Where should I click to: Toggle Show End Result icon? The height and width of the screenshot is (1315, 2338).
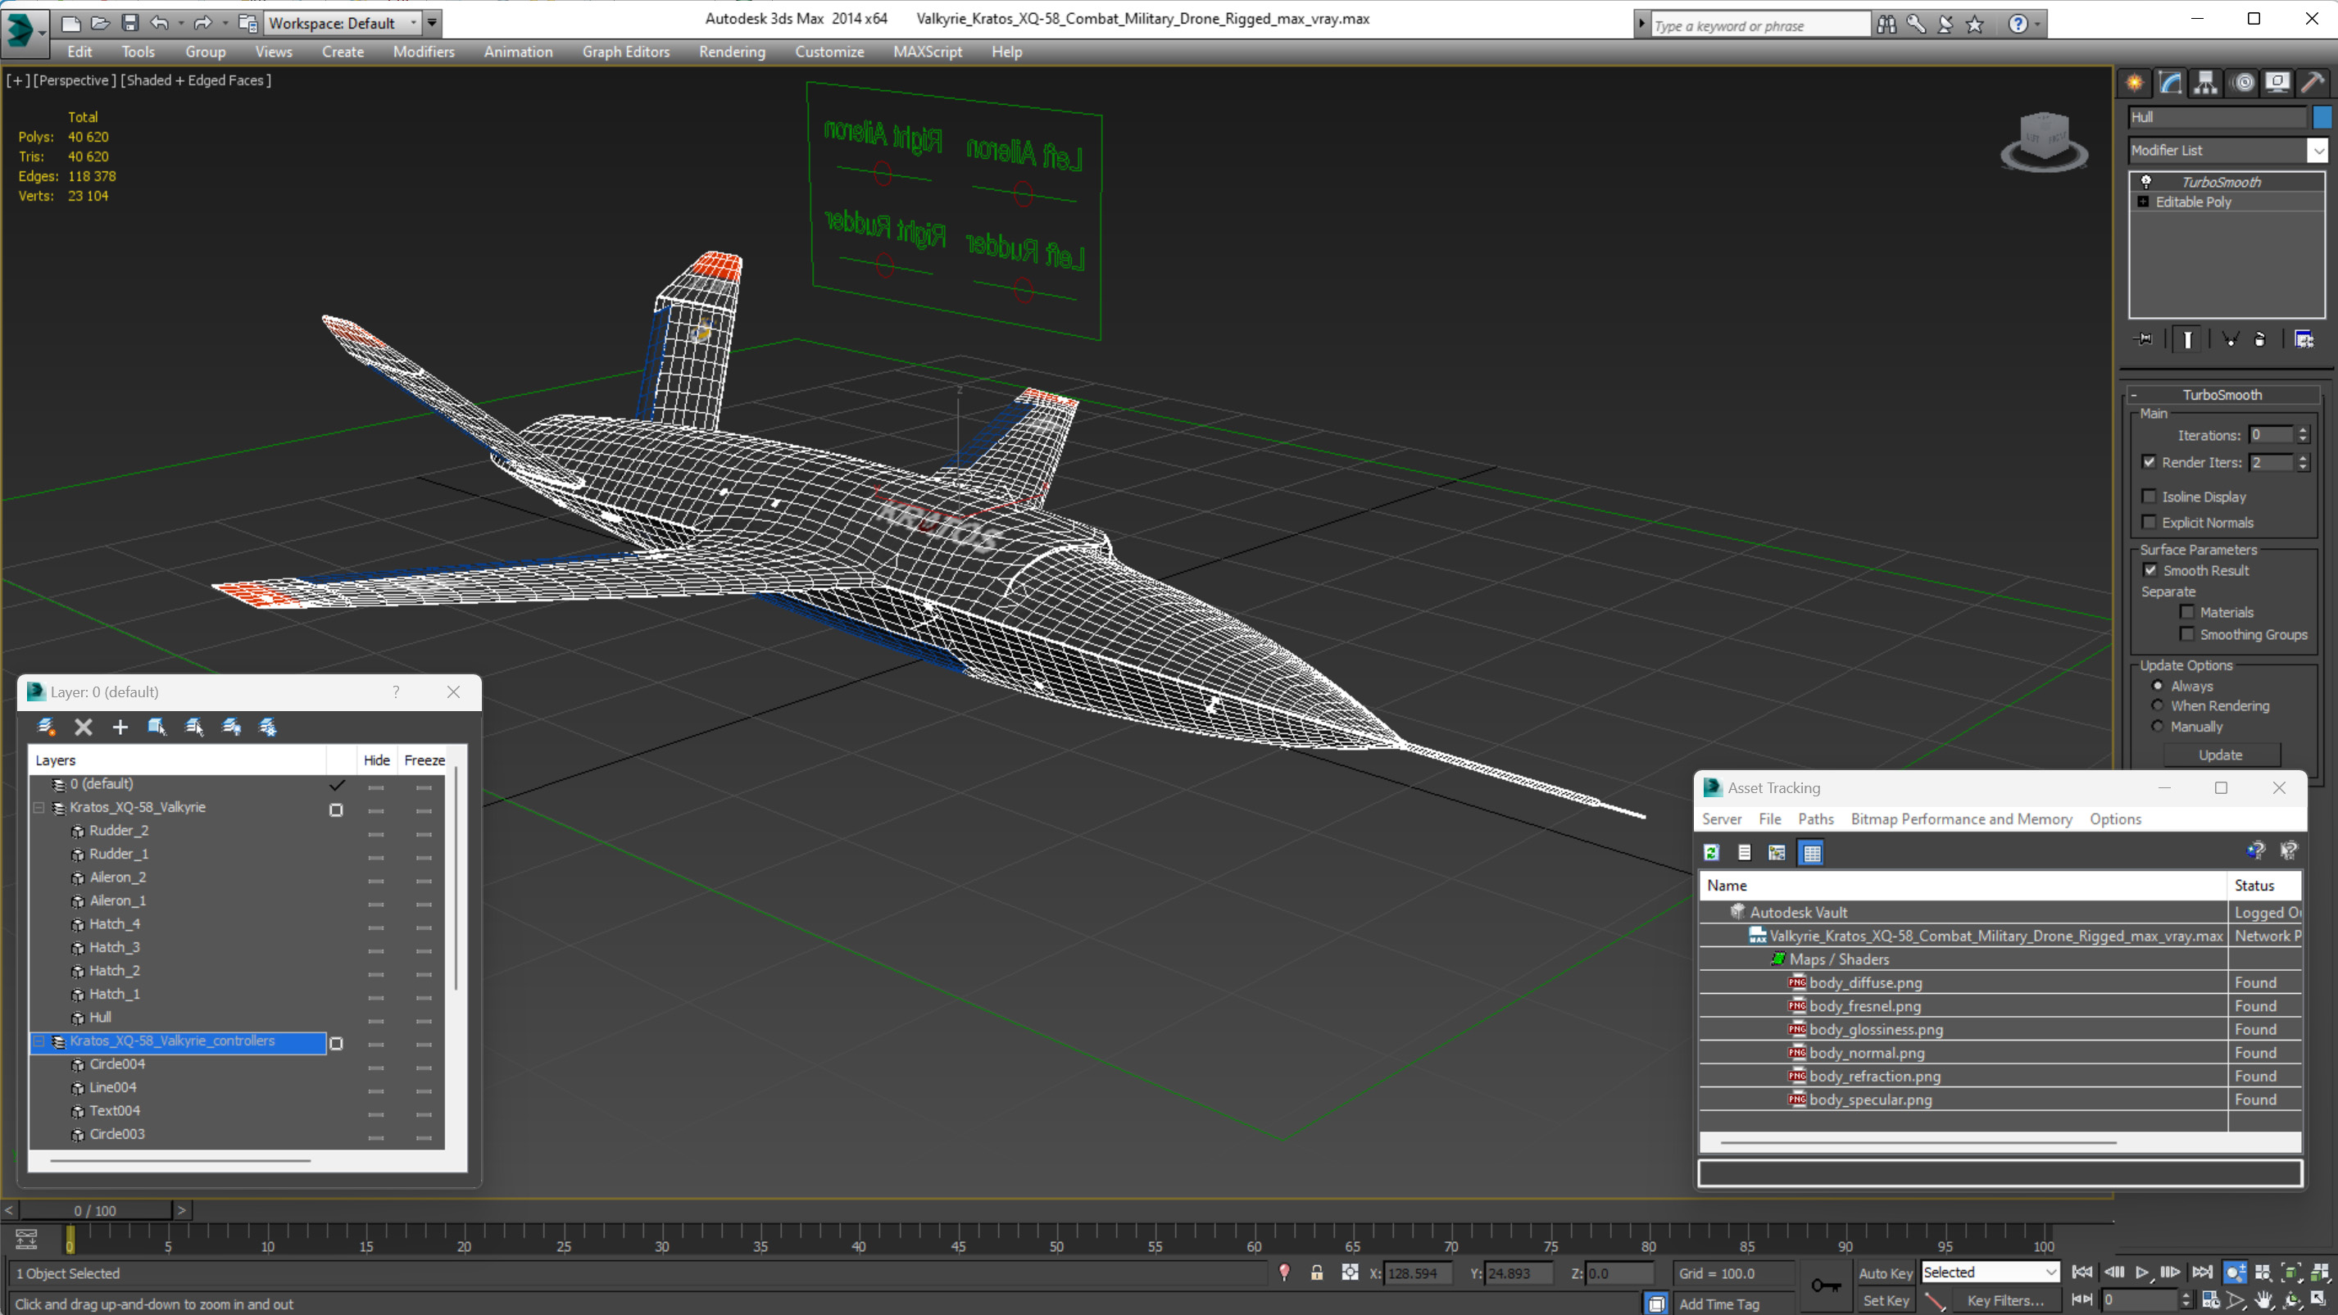click(x=2187, y=339)
